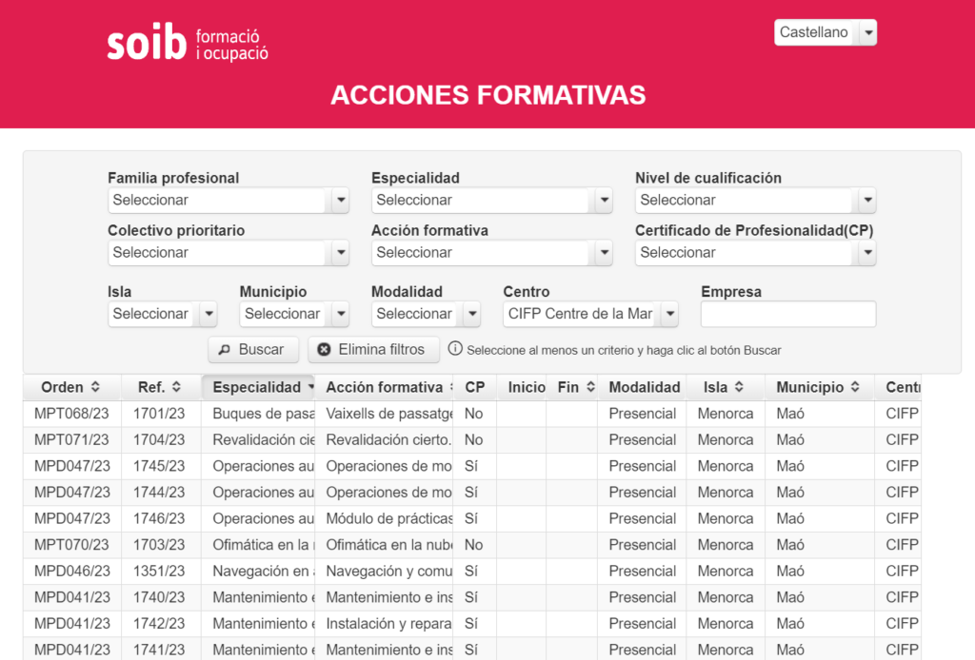Screen dimensions: 975x660
Task: Click the info icon beside search hint
Action: (455, 349)
